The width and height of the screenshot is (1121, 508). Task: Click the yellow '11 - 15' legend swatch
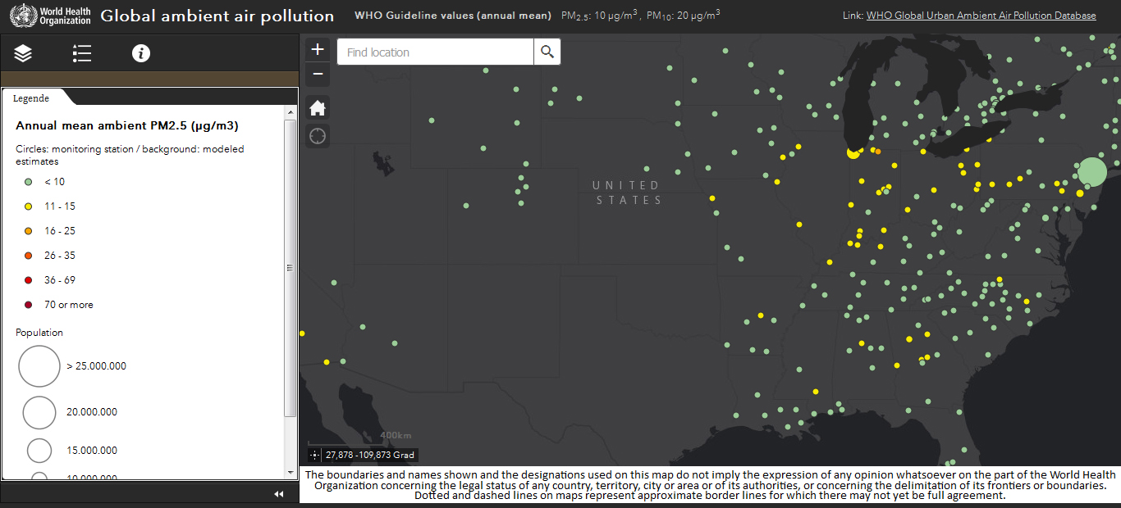28,206
